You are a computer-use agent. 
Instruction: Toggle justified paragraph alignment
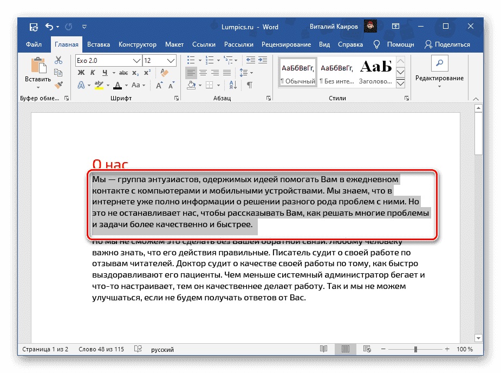click(227, 72)
